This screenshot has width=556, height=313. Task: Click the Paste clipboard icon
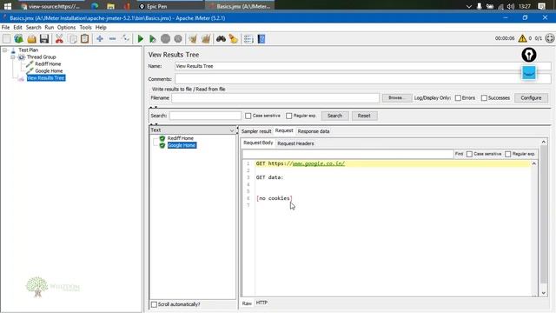(x=85, y=38)
